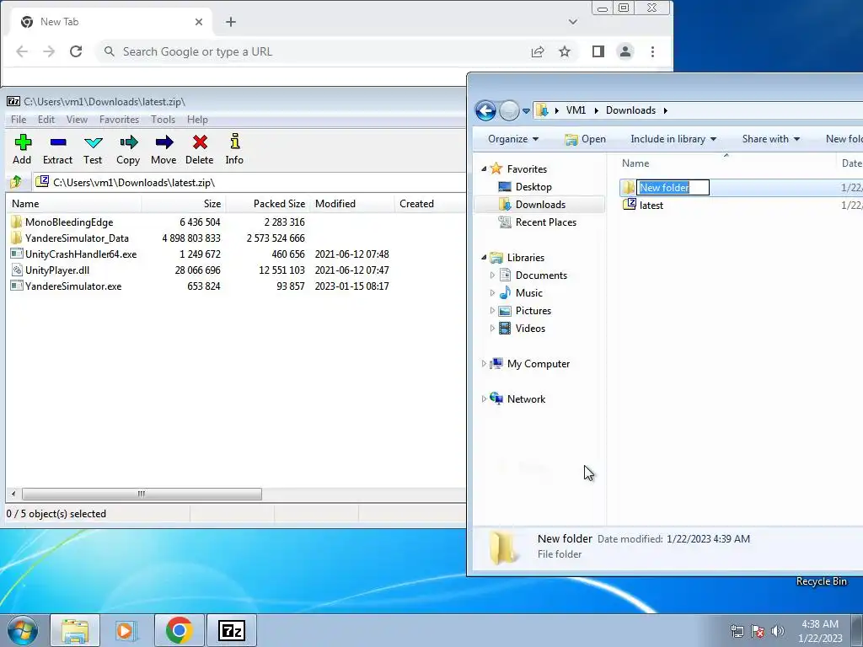
Task: Bookmark this tab with the star icon
Action: (565, 51)
